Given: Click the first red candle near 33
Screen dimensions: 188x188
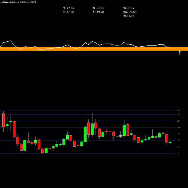Looking at the screenshot, I should (3, 120).
